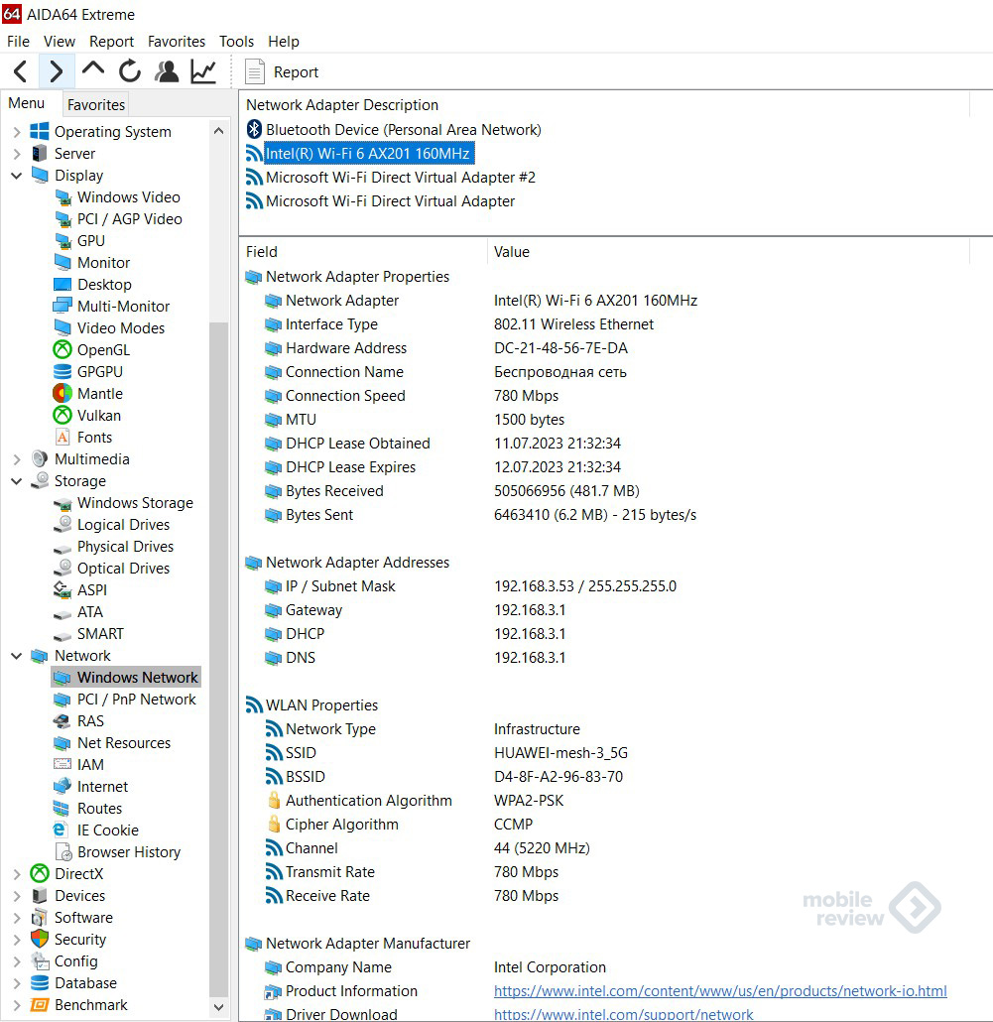Click the Database cylinder icon

[x=40, y=983]
